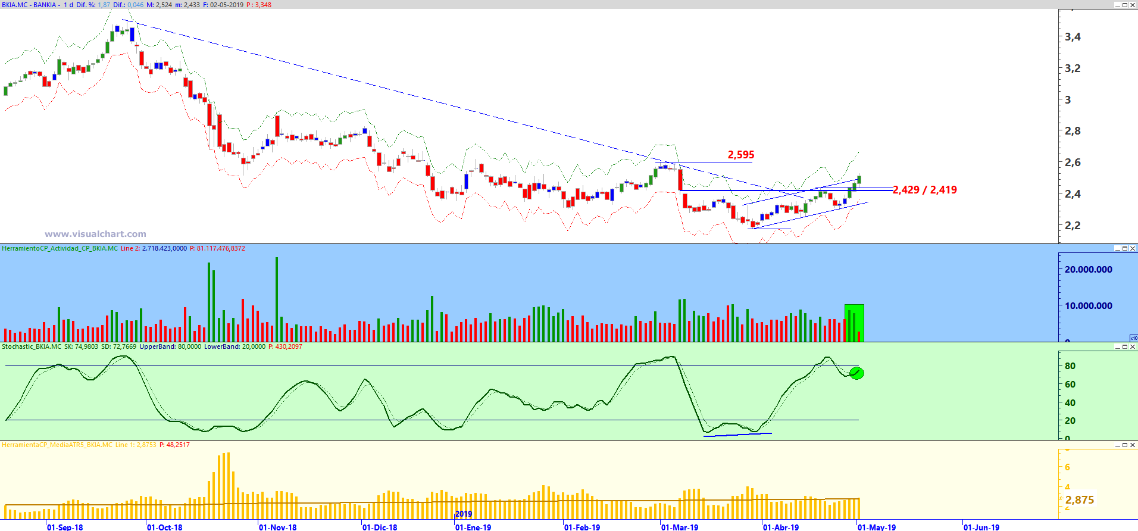The width and height of the screenshot is (1138, 531).
Task: Click the 01-May-19 date on time axis
Action: tap(877, 527)
